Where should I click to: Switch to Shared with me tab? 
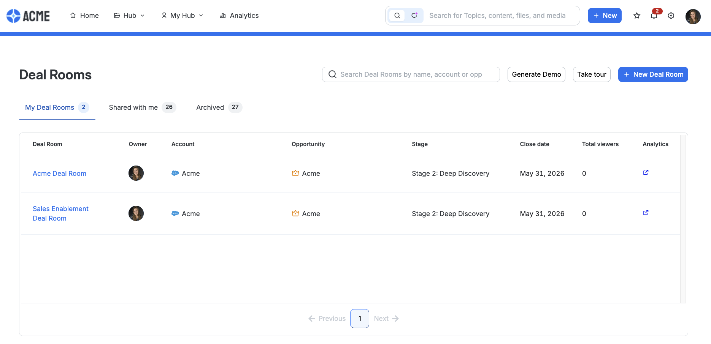[142, 107]
